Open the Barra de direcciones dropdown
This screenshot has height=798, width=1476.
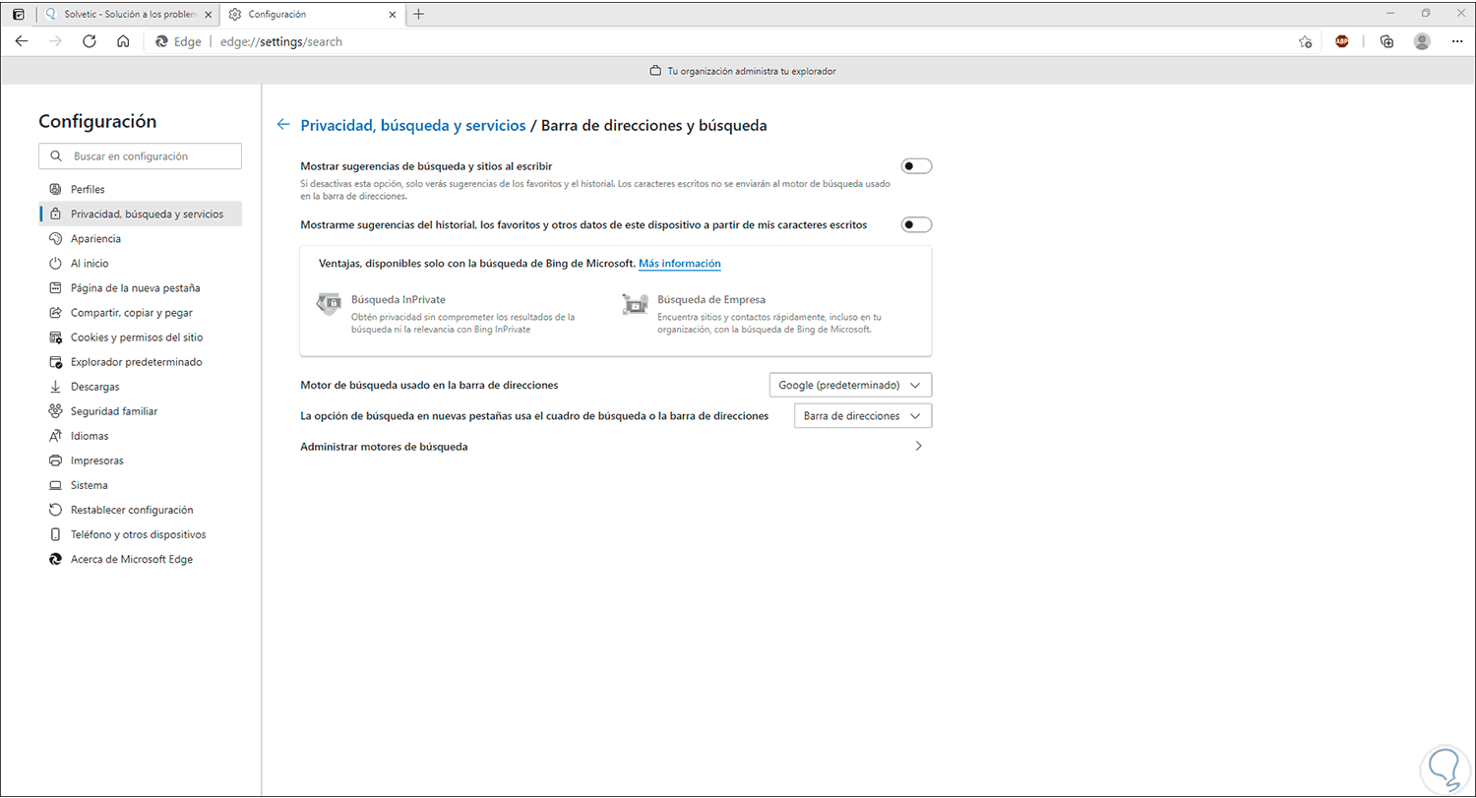[x=863, y=416]
